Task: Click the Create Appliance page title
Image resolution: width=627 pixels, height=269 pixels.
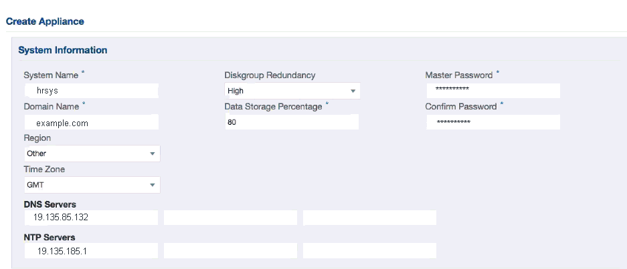Action: coord(45,21)
